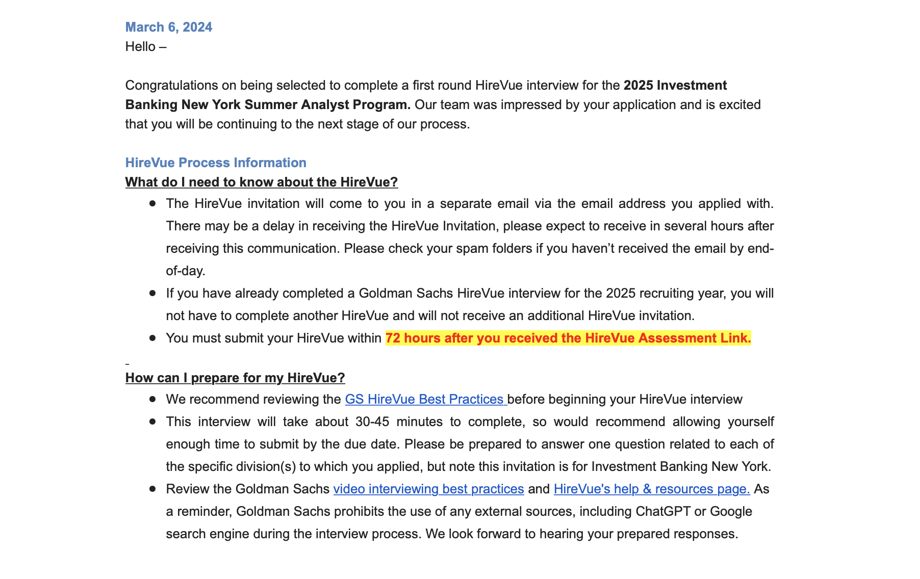The width and height of the screenshot is (920, 579).
Task: Click the 'You must submit your HireVue' text
Action: (x=274, y=338)
